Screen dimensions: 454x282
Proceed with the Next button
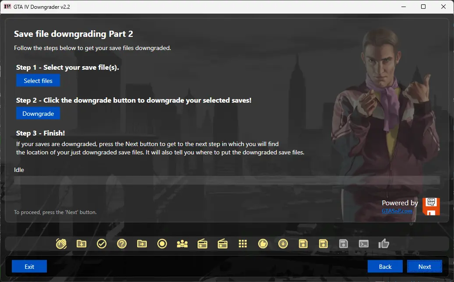tap(425, 267)
